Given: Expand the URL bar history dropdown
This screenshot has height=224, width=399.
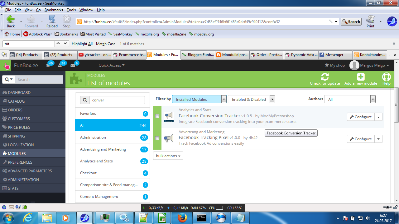Looking at the screenshot, I should (x=336, y=22).
